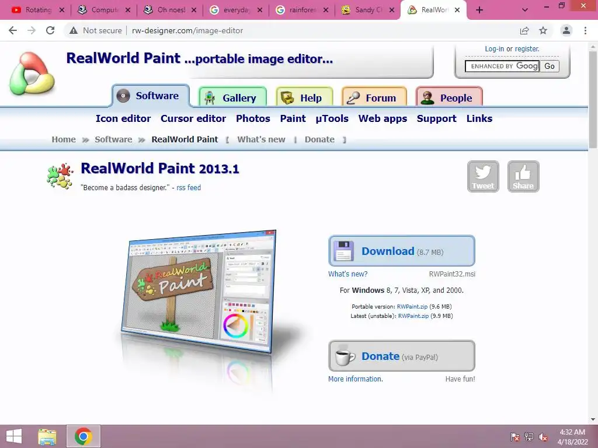The image size is (598, 448).
Task: Switch to the Rotating YouTube tab
Action: click(38, 10)
